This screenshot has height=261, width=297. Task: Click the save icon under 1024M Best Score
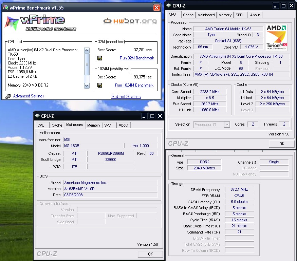tap(100, 85)
